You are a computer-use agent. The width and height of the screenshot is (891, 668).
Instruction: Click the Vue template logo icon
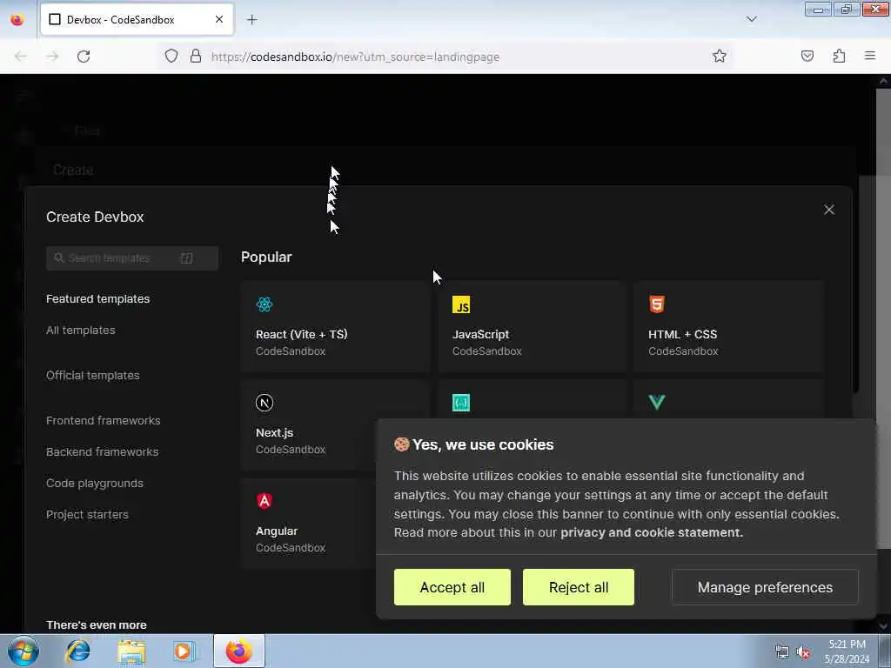657,403
